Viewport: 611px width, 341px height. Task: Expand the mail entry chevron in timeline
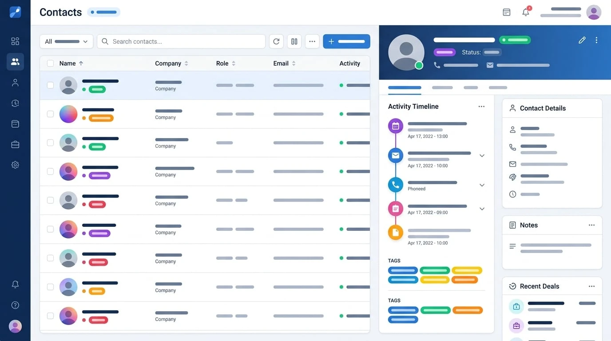click(x=482, y=156)
